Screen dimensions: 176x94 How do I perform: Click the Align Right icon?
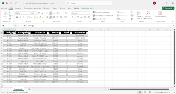54,17
